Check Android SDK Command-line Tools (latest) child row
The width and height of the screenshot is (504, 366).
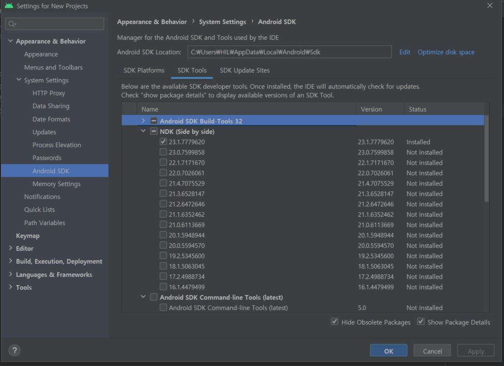click(x=163, y=307)
